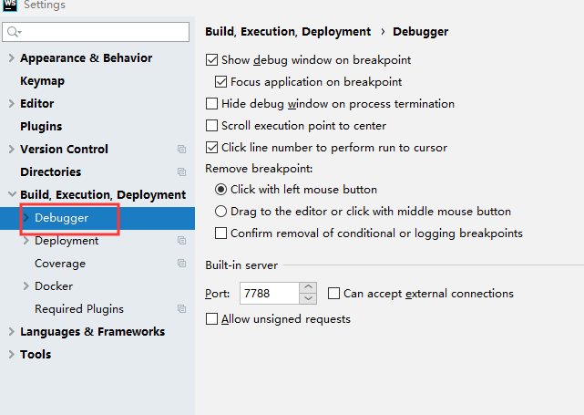Screen dimensions: 584x415
Task: Select Drag to editor or middle-click radio option
Action: [x=220, y=212]
